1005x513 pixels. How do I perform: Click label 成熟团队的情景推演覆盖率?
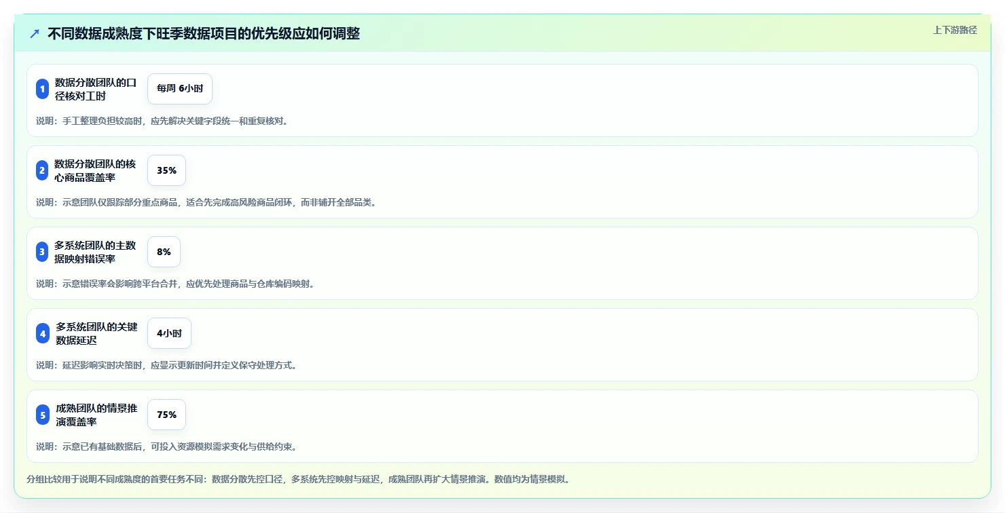tap(96, 415)
